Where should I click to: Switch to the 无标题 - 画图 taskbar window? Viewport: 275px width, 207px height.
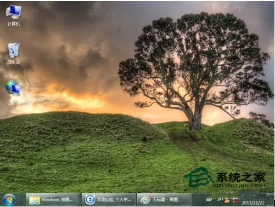(x=164, y=200)
